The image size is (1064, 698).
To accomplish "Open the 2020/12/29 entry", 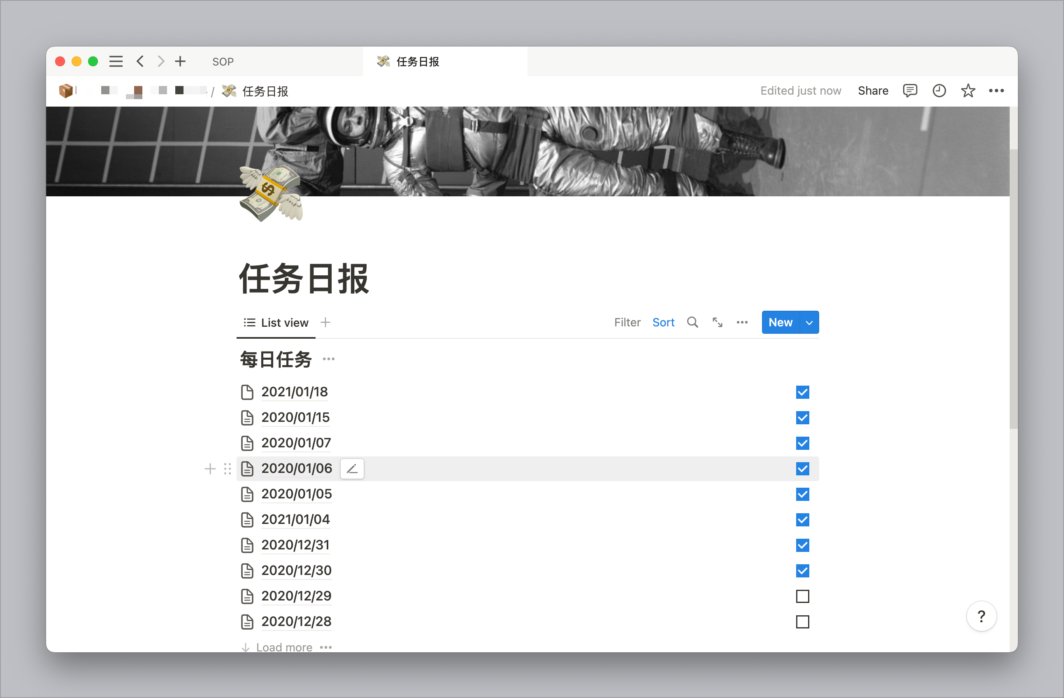I will 296,596.
